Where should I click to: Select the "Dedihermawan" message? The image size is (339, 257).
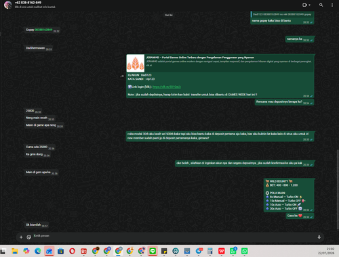(x=39, y=48)
